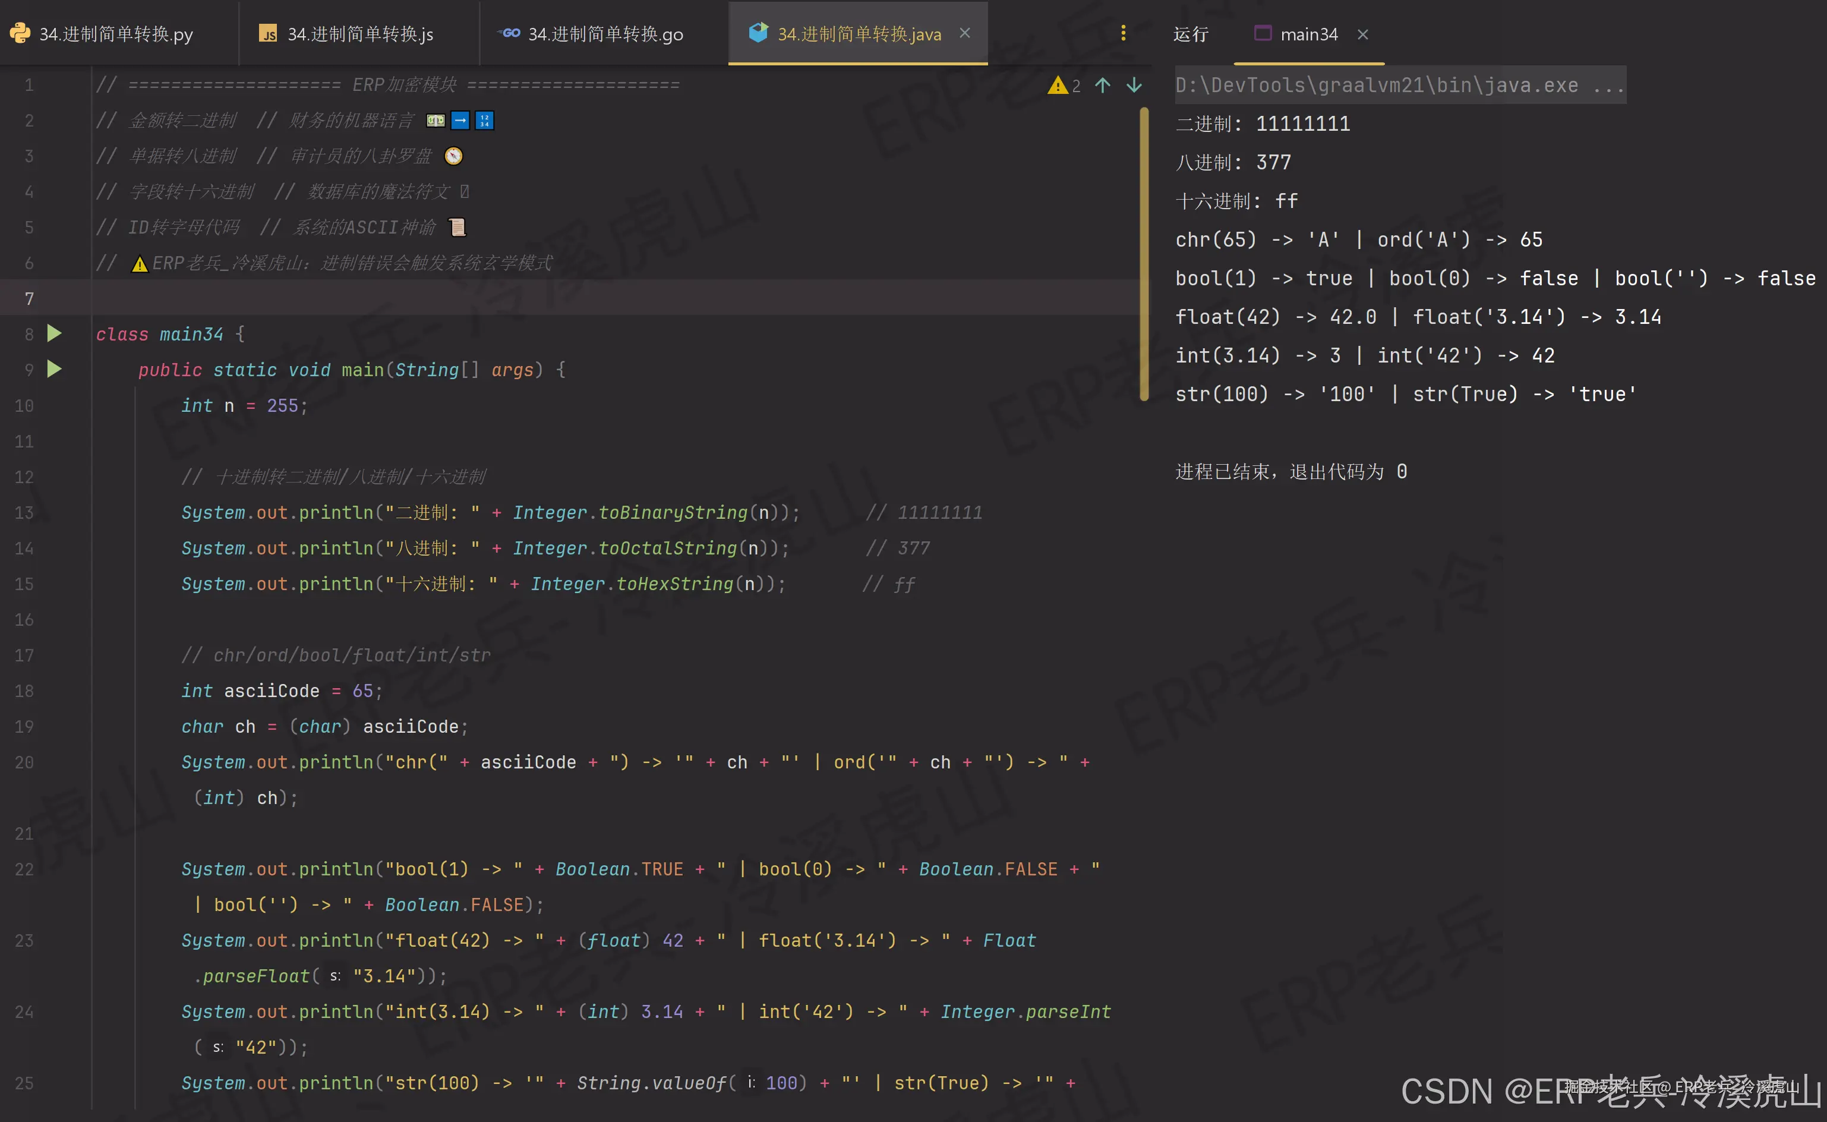Select the main34 run configuration tab
The width and height of the screenshot is (1827, 1122).
click(1308, 34)
